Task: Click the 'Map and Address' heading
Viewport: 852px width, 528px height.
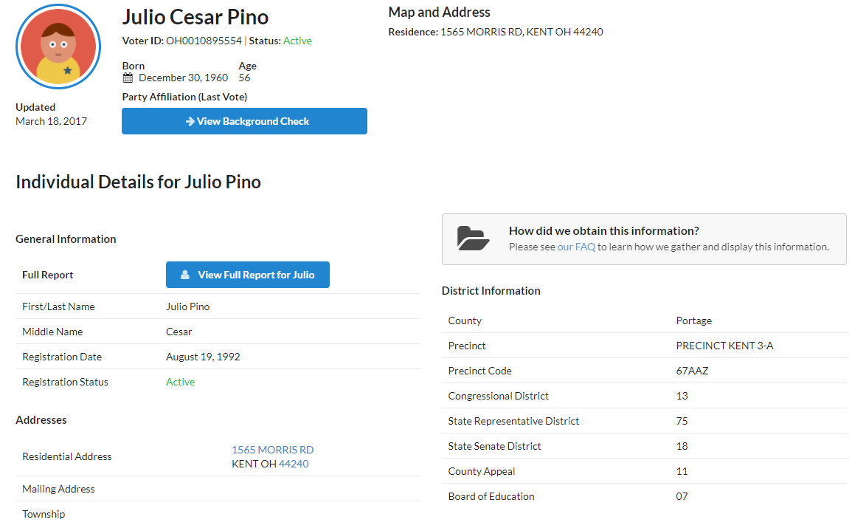Action: pos(439,12)
